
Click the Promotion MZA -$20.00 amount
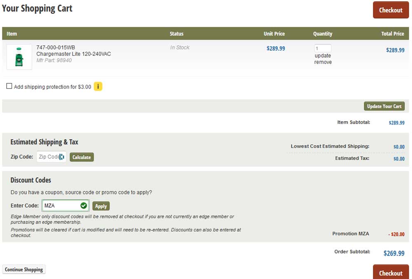(396, 234)
